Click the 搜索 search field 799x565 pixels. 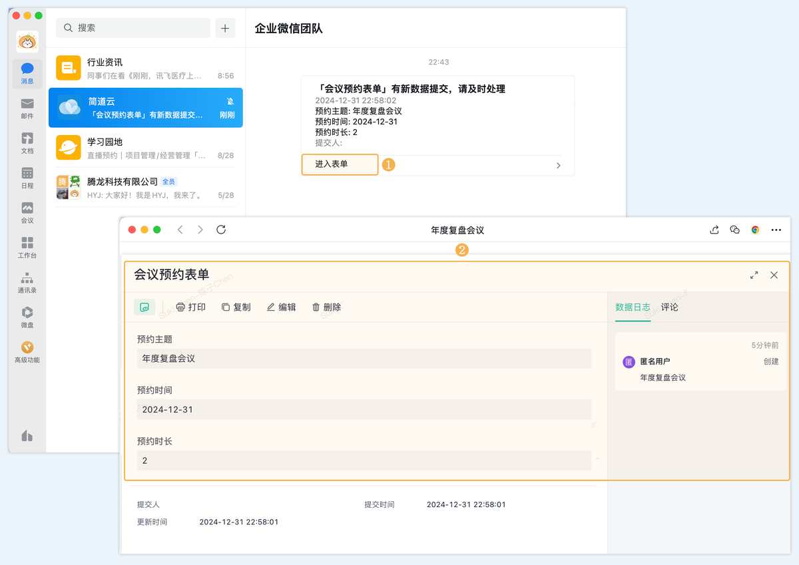133,28
